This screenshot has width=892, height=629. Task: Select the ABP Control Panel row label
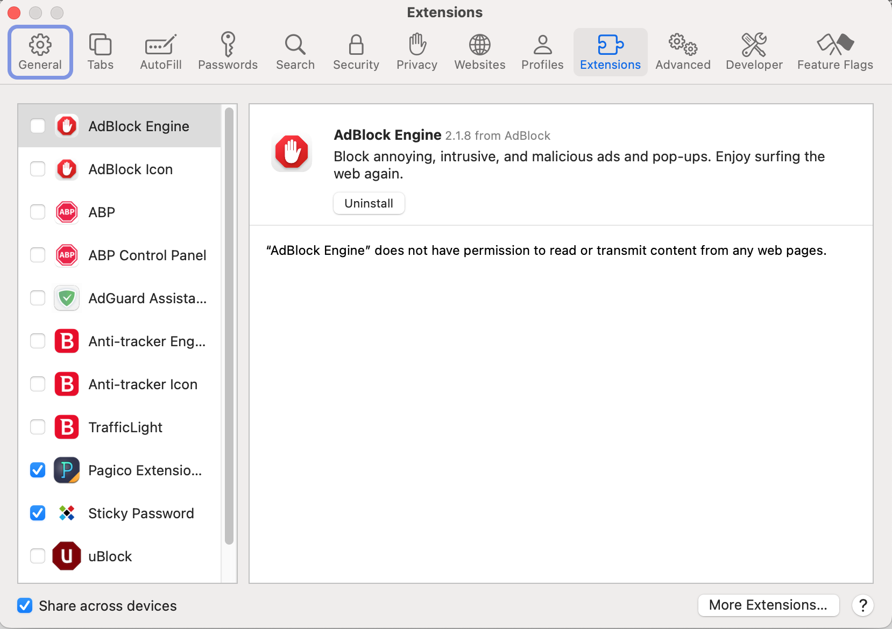[x=147, y=255]
